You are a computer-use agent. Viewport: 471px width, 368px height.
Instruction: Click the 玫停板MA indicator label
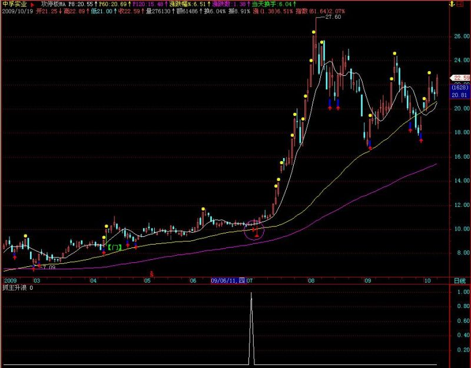[54, 4]
